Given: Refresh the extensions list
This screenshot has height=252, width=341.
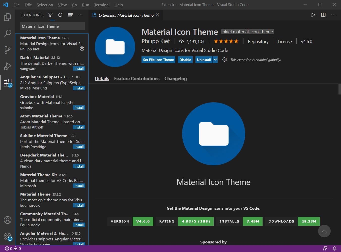Looking at the screenshot, I should (x=60, y=15).
